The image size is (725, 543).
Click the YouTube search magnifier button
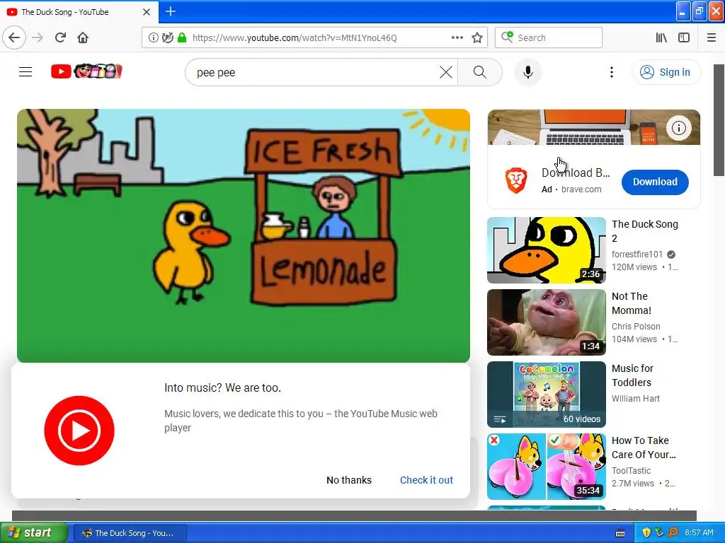[x=479, y=72]
